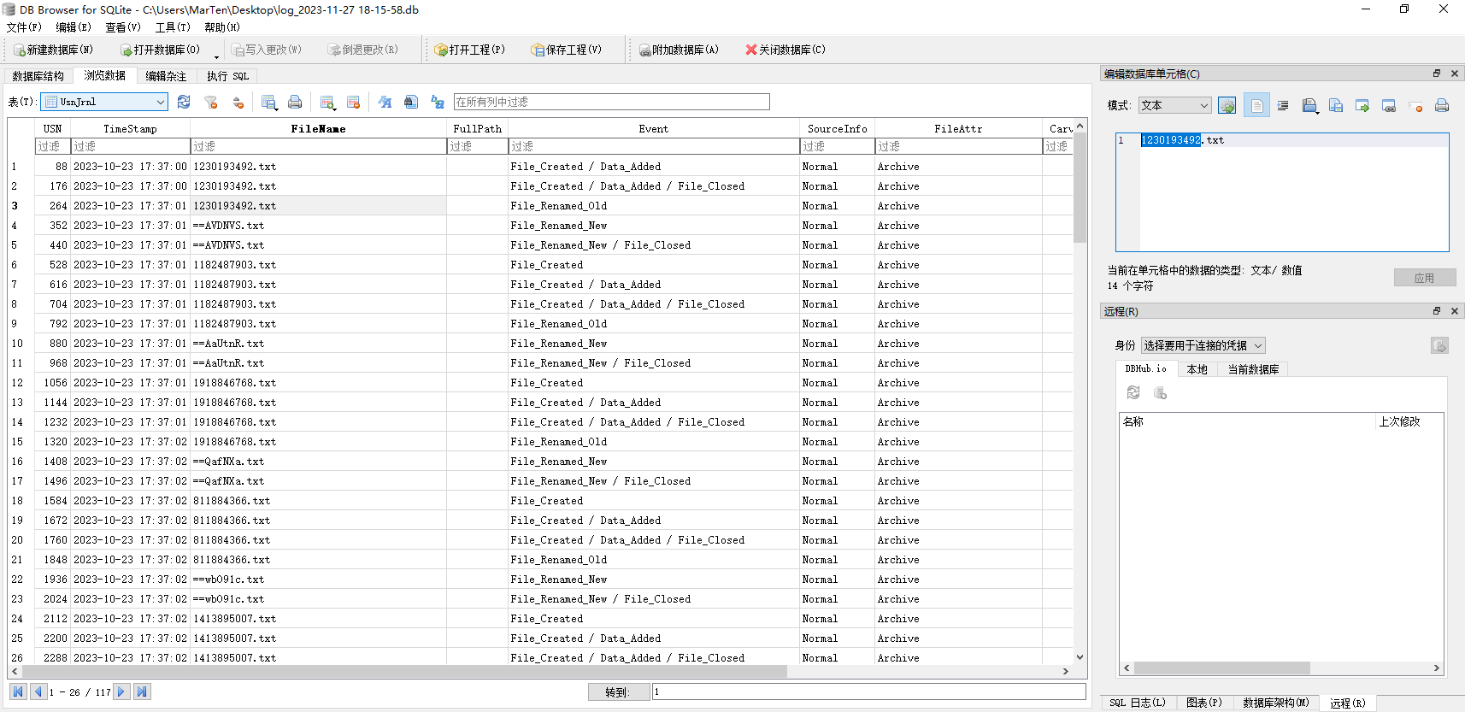Click the save table view icon
Image resolution: width=1465 pixels, height=712 pixels.
(269, 103)
